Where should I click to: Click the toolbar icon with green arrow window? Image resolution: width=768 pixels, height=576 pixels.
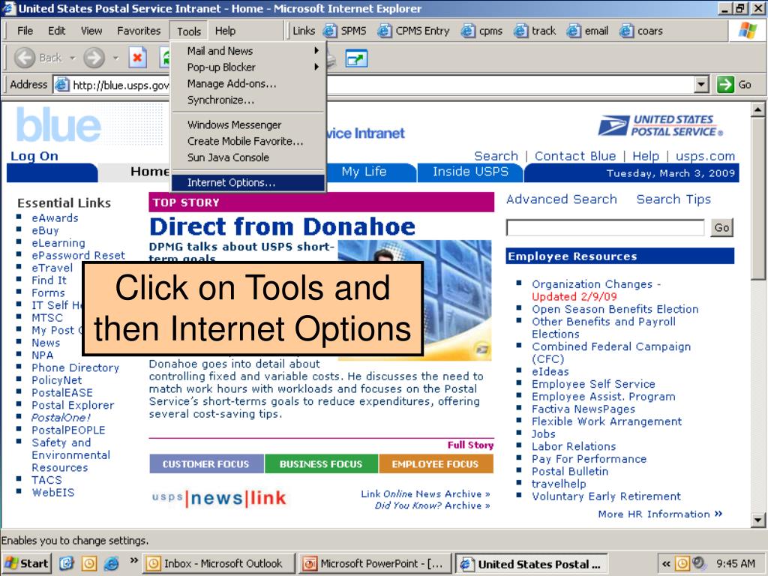[x=356, y=58]
